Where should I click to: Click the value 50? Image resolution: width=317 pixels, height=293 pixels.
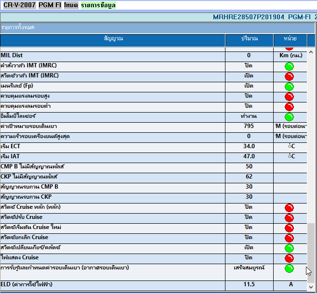pos(249,166)
